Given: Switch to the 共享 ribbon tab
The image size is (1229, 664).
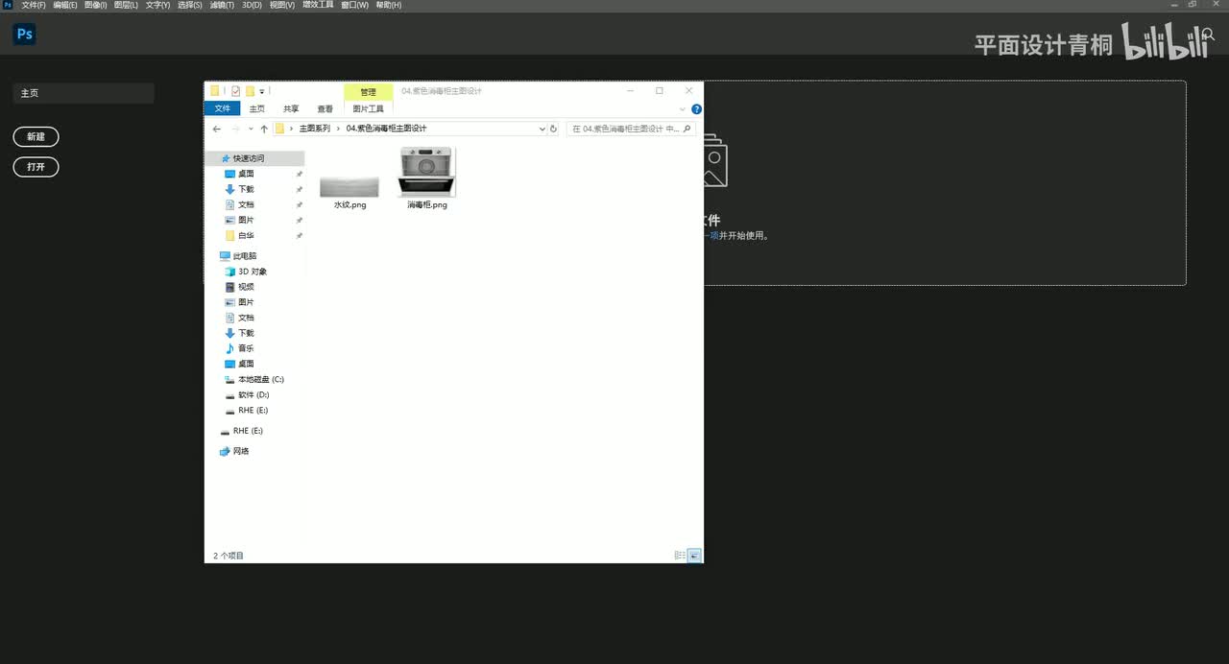Looking at the screenshot, I should point(291,108).
